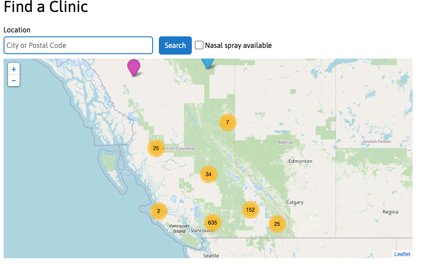Open the 25 cluster near British Columbia label
This screenshot has width=421, height=264.
(x=156, y=148)
